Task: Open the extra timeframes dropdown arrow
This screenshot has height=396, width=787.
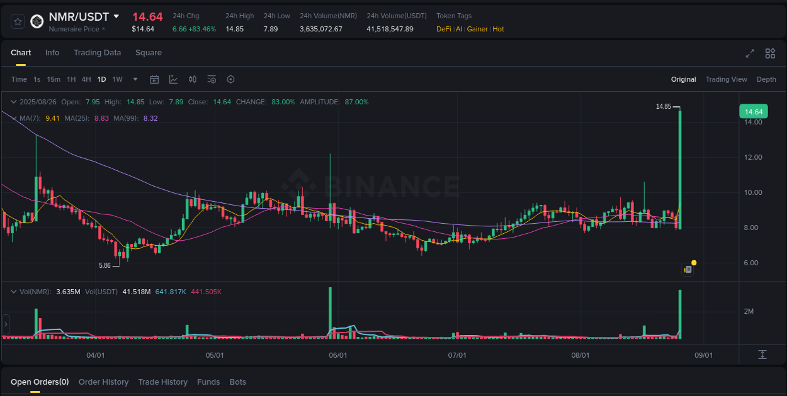Action: click(x=135, y=79)
